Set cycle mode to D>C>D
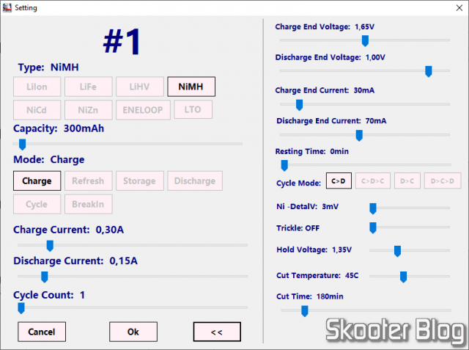469x350 pixels. (443, 181)
